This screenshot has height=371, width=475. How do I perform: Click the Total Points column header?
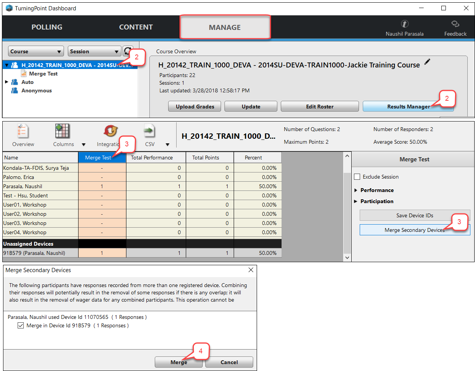[x=210, y=158]
